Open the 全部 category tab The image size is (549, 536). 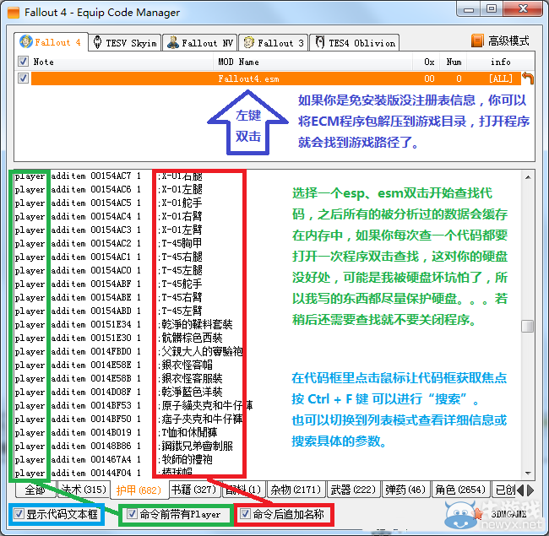click(x=35, y=490)
